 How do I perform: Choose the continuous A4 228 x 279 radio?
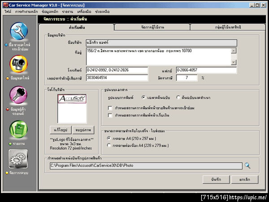click(x=109, y=145)
